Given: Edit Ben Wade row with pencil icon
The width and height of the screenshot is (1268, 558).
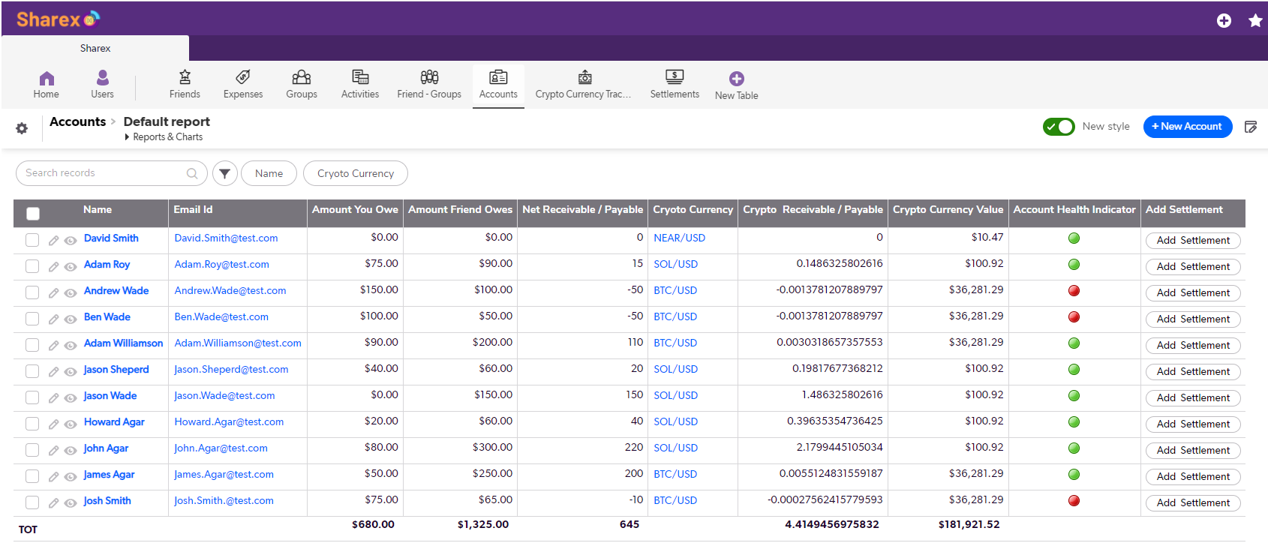Looking at the screenshot, I should tap(54, 319).
